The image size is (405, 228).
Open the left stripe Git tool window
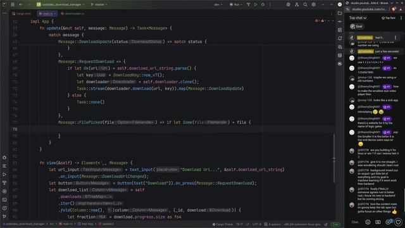(x=4, y=216)
